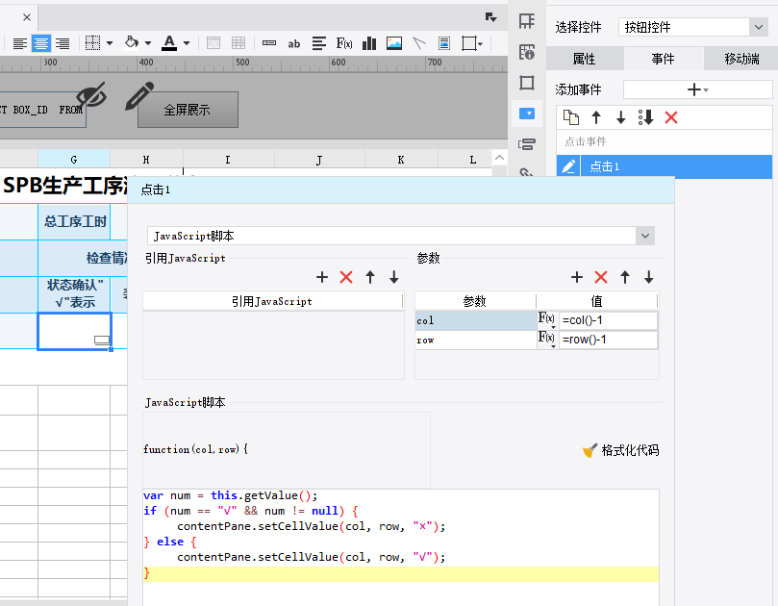This screenshot has width=778, height=606.
Task: Click the fill bucket background icon
Action: [132, 42]
